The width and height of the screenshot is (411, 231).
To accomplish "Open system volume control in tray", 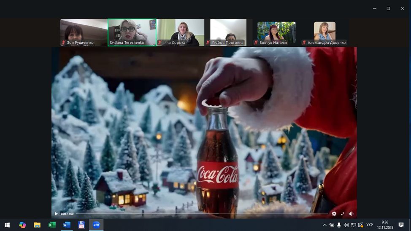I will pos(346,225).
